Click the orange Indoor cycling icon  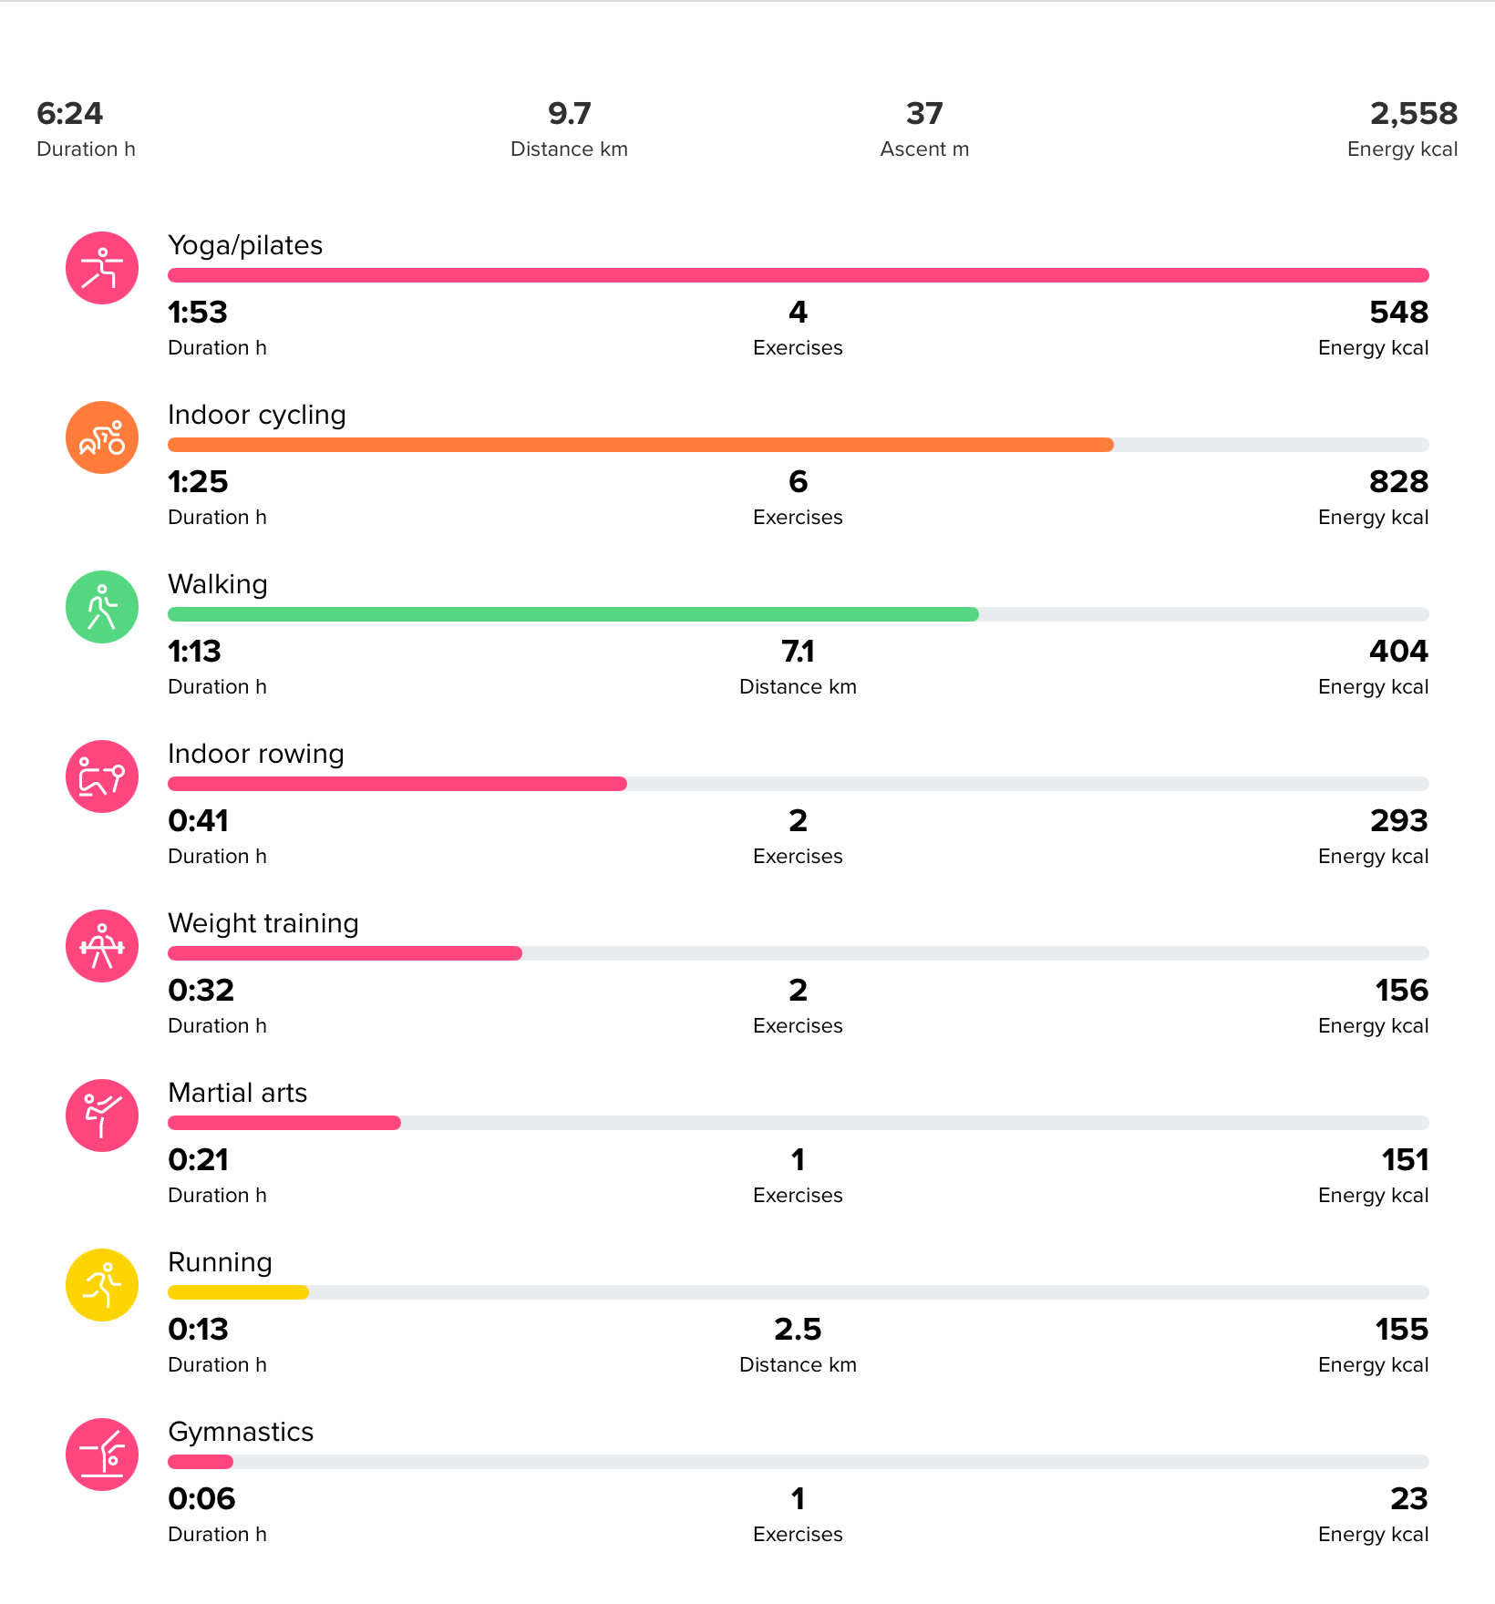tap(102, 437)
